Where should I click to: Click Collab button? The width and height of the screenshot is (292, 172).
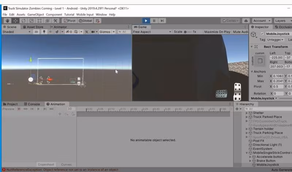tap(230, 21)
